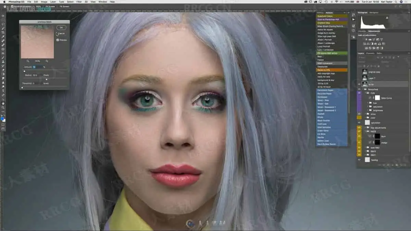The height and width of the screenshot is (231, 411).
Task: Hide the Dodge layer
Action: click(359, 142)
